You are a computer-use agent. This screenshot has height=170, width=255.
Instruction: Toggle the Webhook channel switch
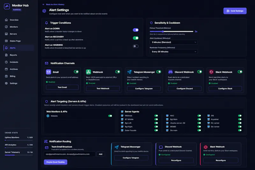pyautogui.click(x=118, y=71)
